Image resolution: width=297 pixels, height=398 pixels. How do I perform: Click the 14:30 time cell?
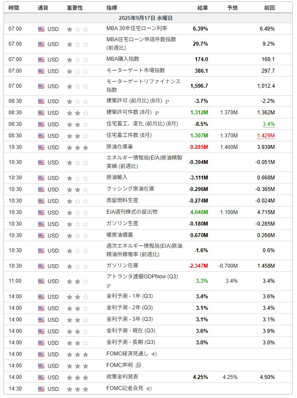pos(15,389)
